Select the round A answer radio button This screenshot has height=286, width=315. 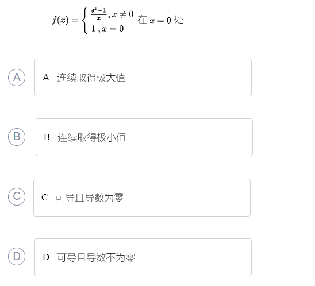coord(17,78)
